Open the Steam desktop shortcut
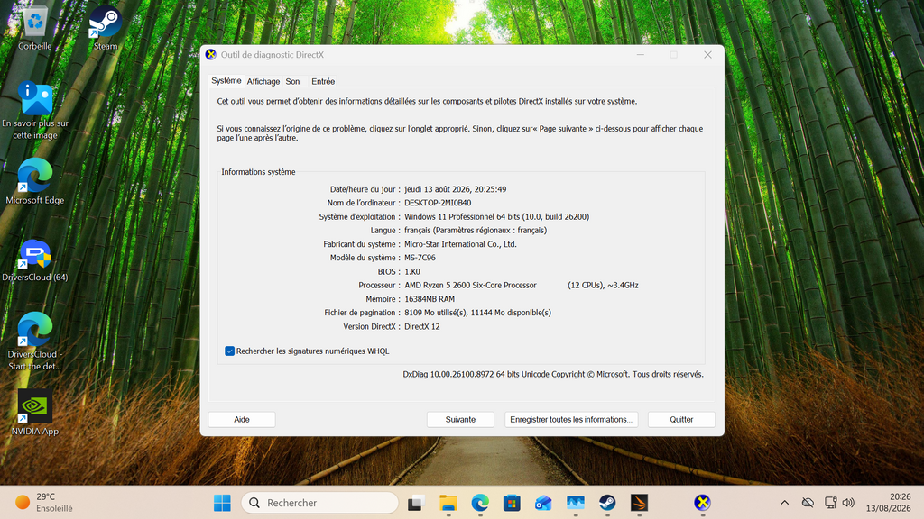 click(x=105, y=28)
